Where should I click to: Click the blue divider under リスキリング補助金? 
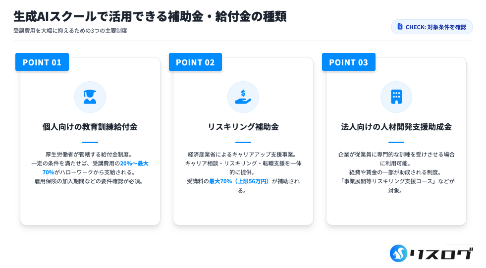[x=243, y=142]
